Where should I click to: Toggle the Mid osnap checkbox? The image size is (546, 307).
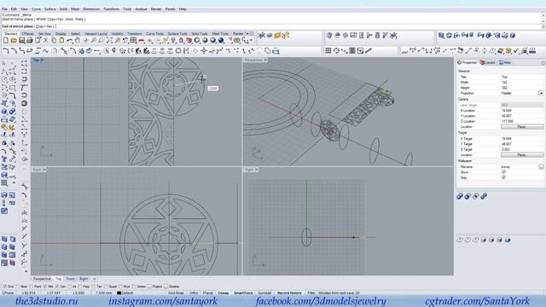tap(45, 287)
